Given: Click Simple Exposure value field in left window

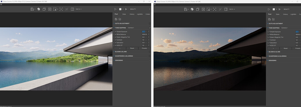Looking at the screenshot, I should (145, 32).
